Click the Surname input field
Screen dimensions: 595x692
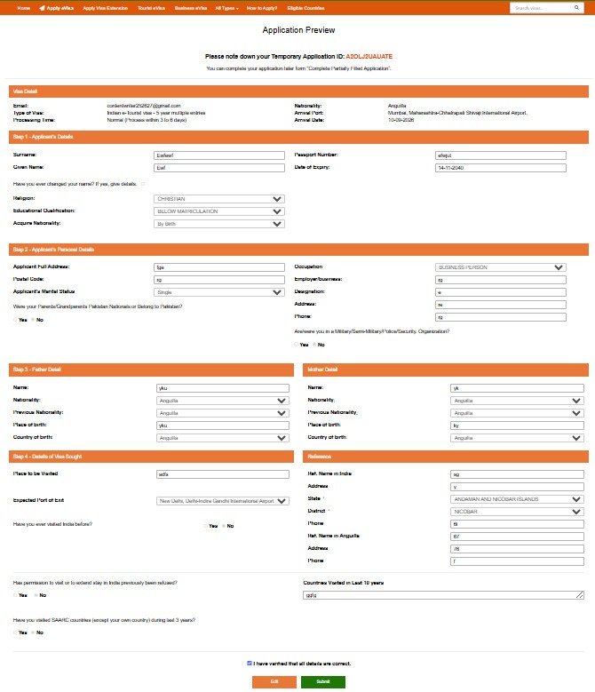coord(219,155)
